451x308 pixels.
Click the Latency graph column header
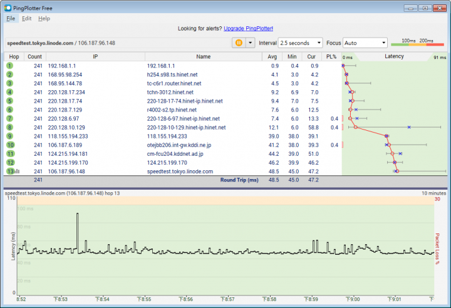point(395,56)
